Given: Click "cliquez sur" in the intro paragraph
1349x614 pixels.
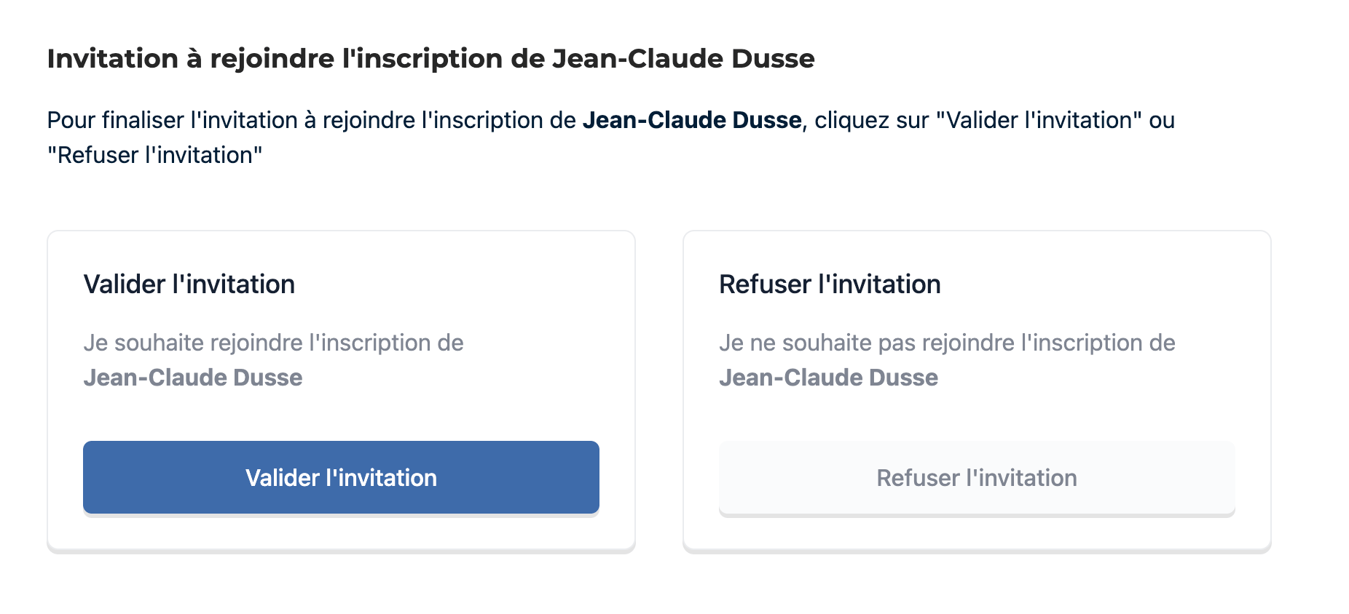Looking at the screenshot, I should point(871,120).
